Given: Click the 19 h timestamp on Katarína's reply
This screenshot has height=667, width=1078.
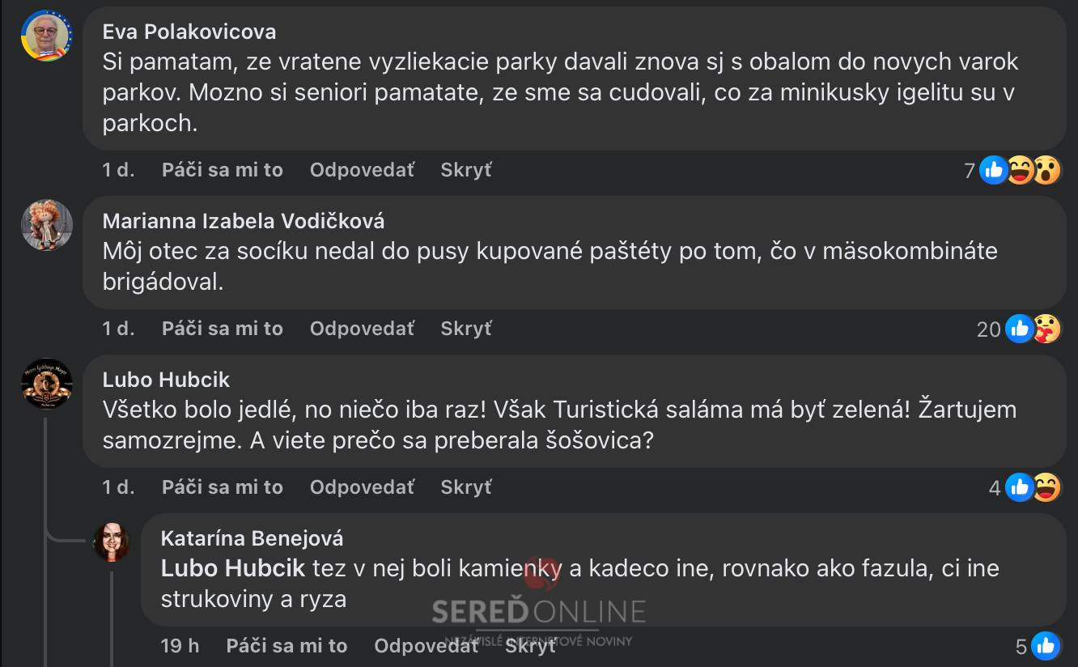Looking at the screenshot, I should (180, 646).
